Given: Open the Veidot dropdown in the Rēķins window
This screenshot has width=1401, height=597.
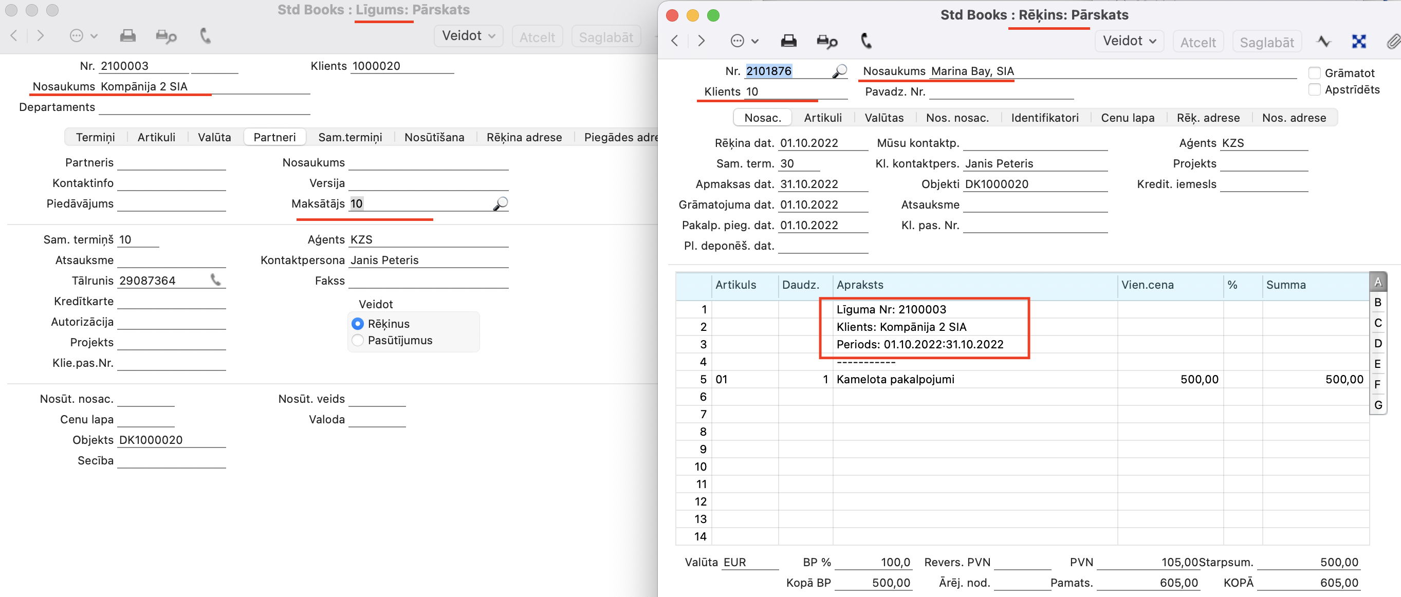Looking at the screenshot, I should (1129, 41).
